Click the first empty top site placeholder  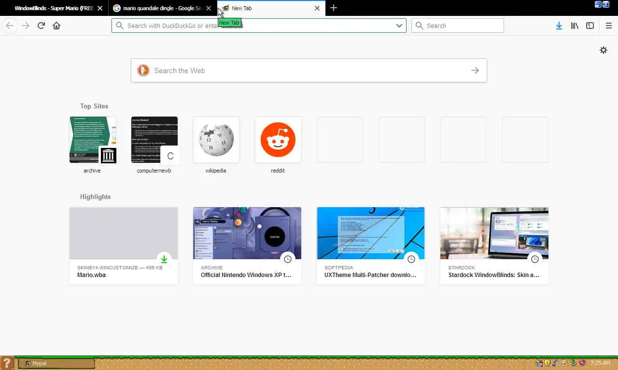point(340,140)
